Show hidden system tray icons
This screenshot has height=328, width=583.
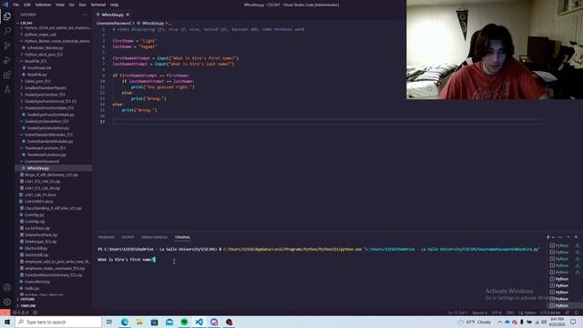(x=500, y=322)
